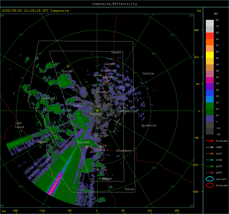This screenshot has width=229, height=214.
Task: Click the magenta 18TS arrow legend icon
Action: tap(210, 173)
